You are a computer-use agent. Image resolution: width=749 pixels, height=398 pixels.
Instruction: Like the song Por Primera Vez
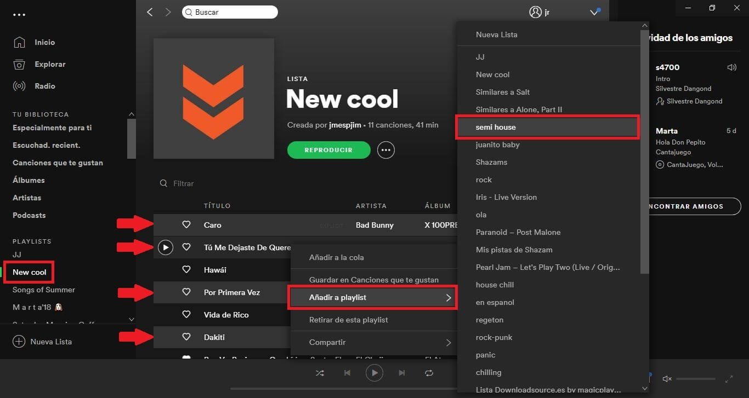click(x=186, y=292)
